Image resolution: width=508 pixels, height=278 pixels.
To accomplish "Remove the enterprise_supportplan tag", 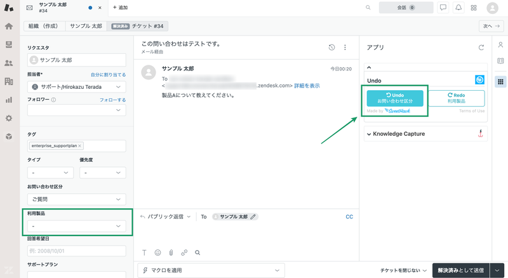I will 79,146.
